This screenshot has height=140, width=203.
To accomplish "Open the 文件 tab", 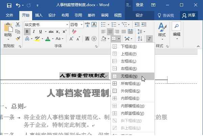I will point(9,15).
